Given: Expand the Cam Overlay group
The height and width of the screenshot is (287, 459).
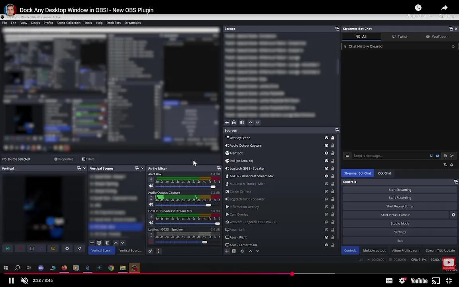Looking at the screenshot, I should (227, 214).
